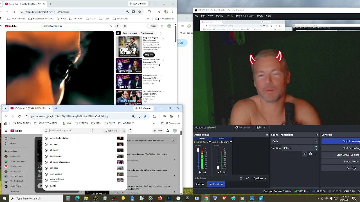Open the Scene Collection menu

click(x=245, y=16)
